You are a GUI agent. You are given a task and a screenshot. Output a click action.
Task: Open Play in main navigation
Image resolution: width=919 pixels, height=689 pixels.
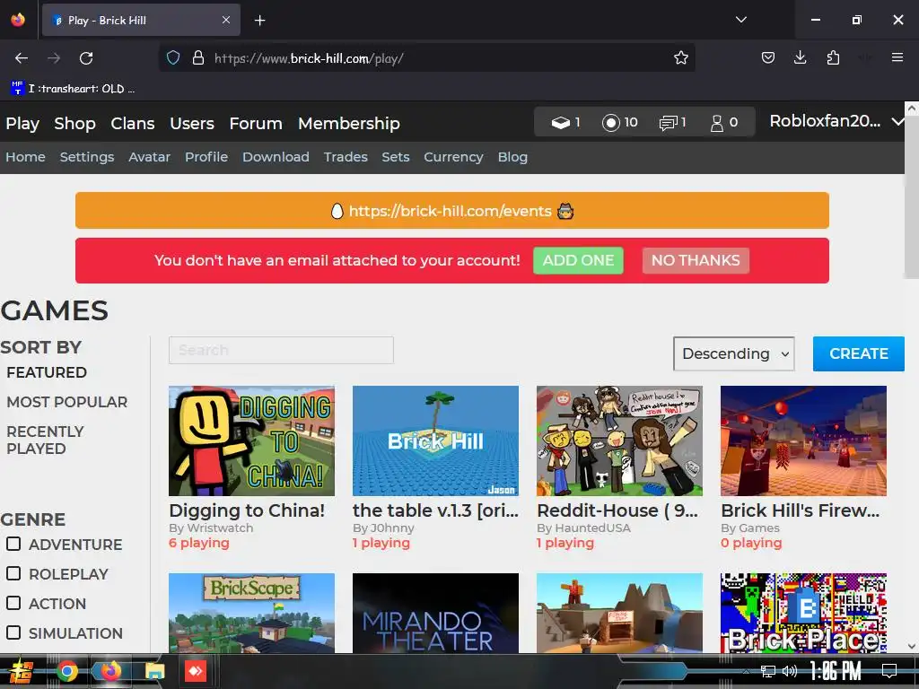coord(22,124)
